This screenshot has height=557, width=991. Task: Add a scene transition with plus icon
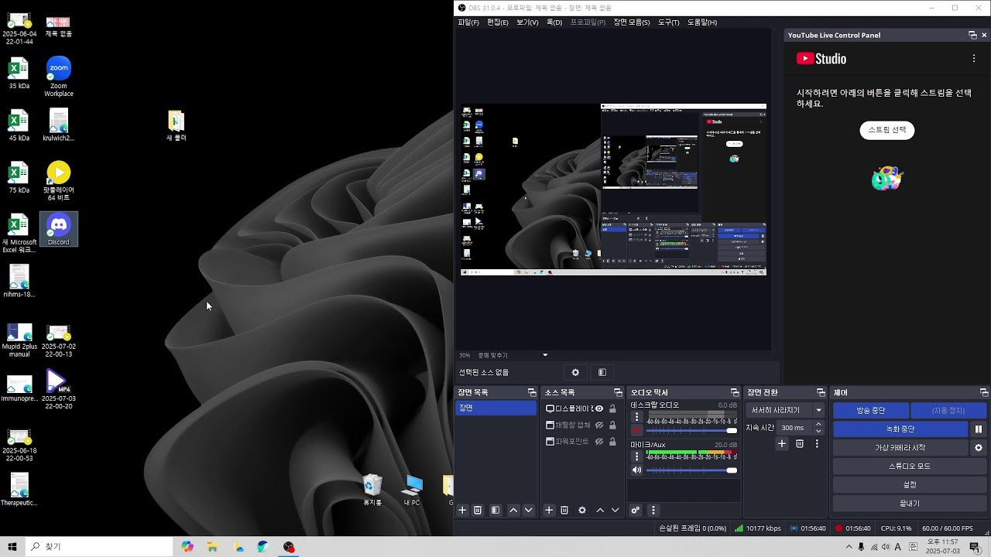coord(782,444)
